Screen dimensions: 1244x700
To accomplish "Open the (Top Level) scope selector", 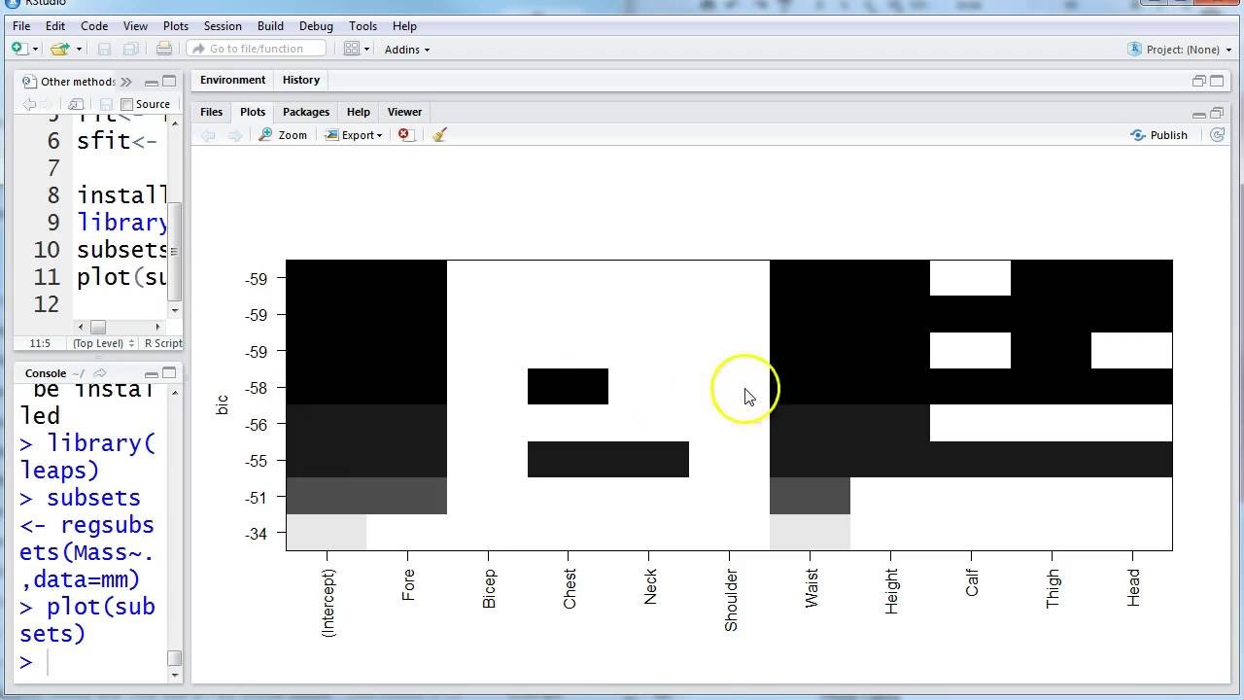I will coord(104,343).
